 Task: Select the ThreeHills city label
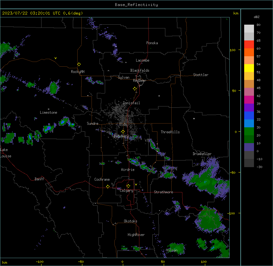click(x=170, y=132)
